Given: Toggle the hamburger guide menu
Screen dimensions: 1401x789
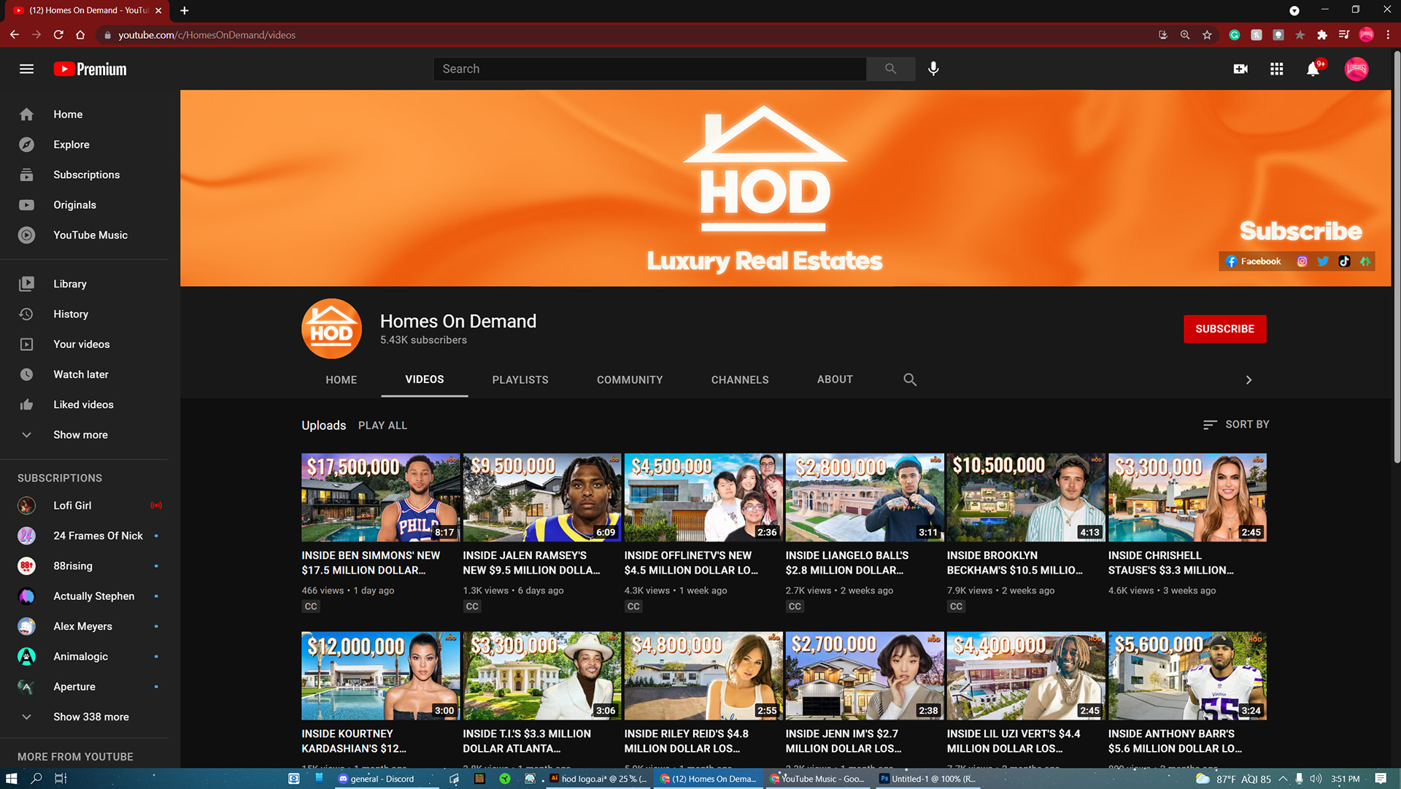Looking at the screenshot, I should (x=26, y=69).
